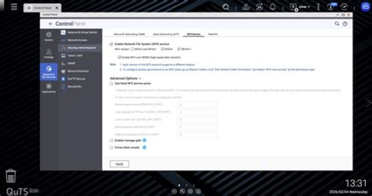Click the 13:31 desktop clock

point(355,183)
